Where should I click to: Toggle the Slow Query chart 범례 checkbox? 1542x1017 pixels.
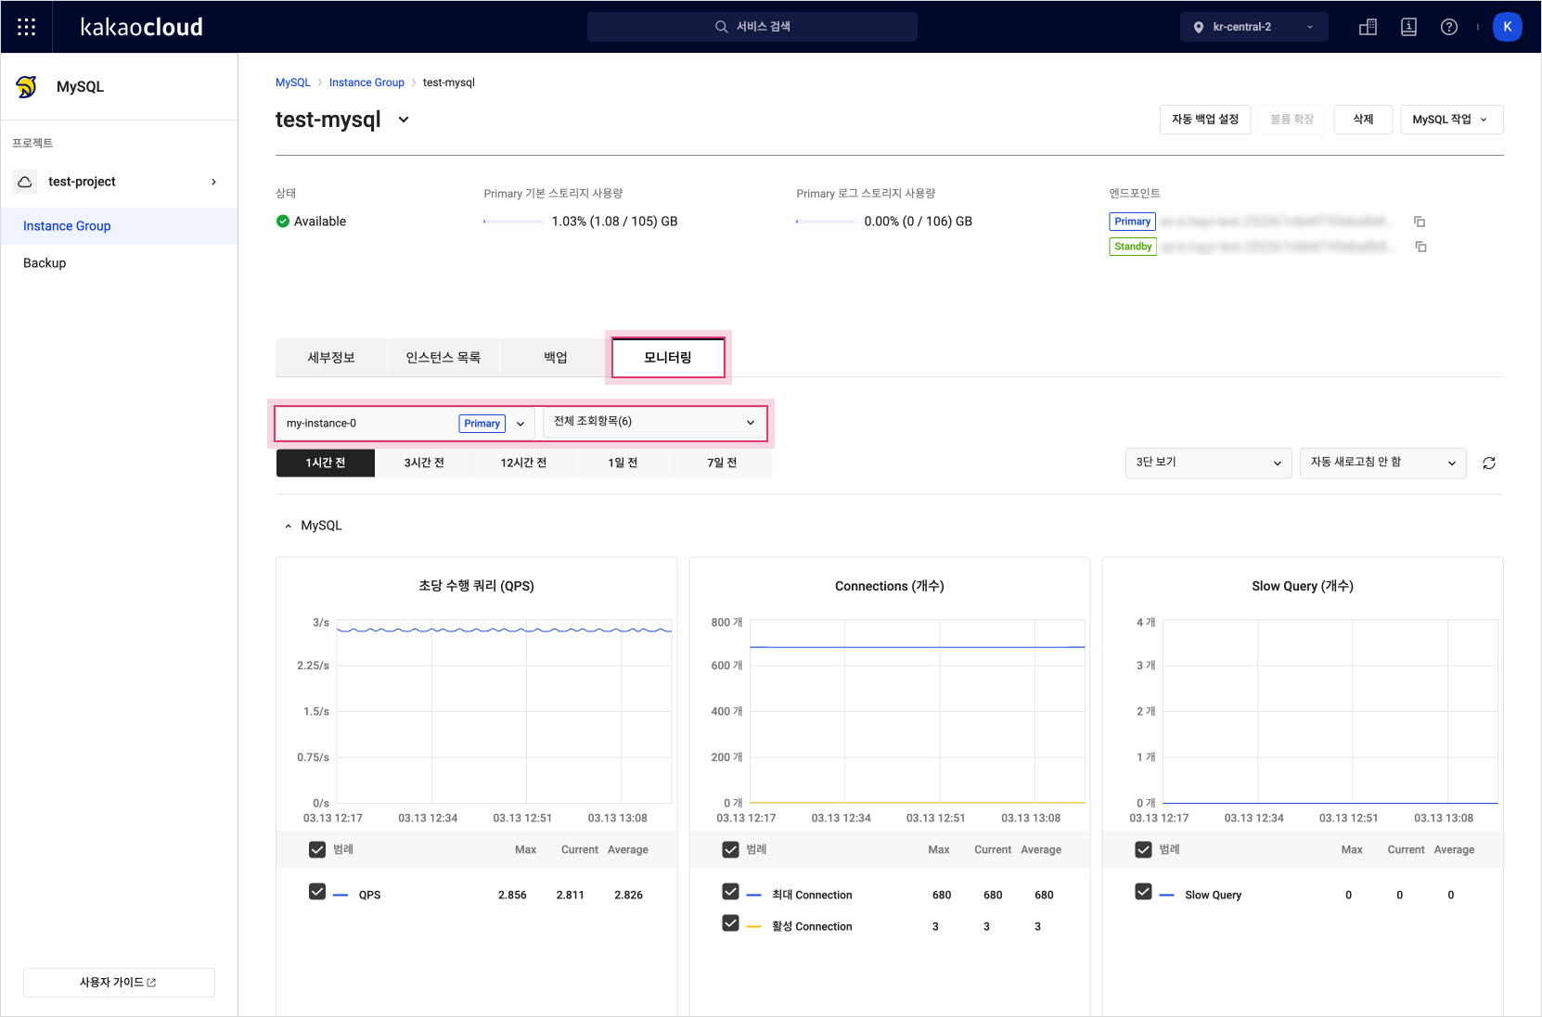1143,850
